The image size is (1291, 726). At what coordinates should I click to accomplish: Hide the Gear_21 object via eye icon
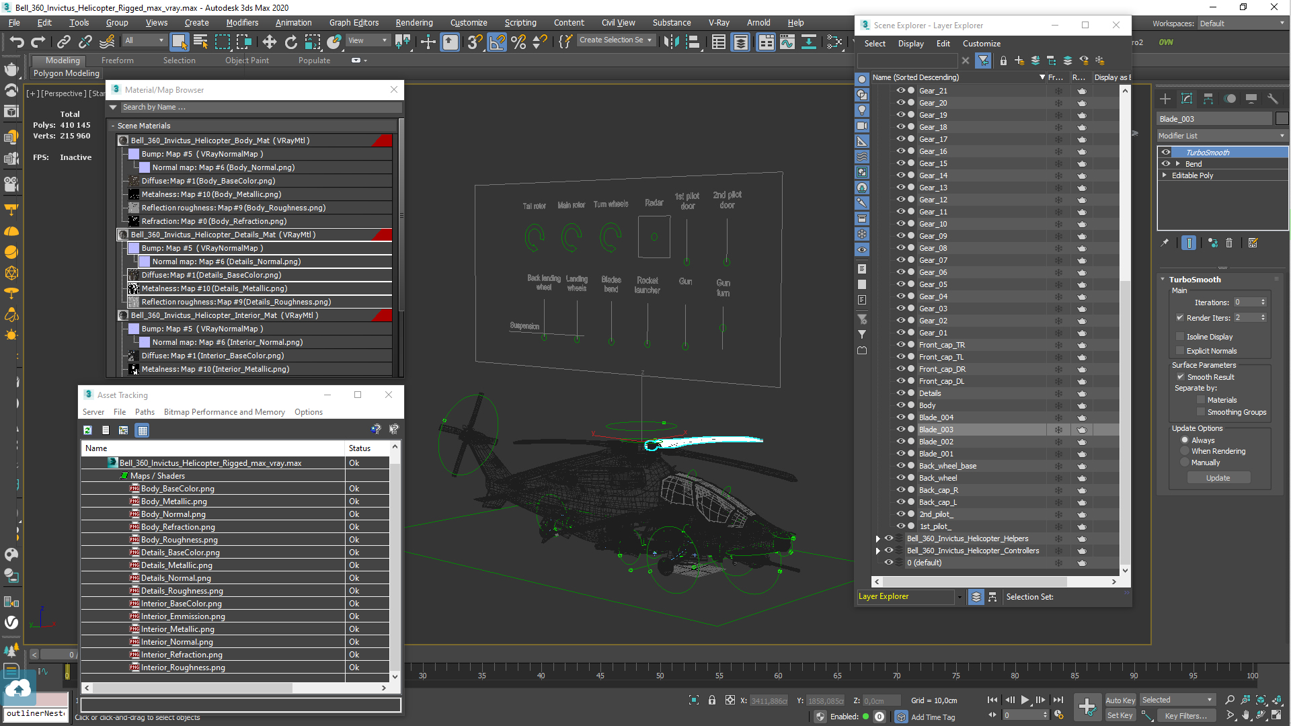(x=900, y=90)
